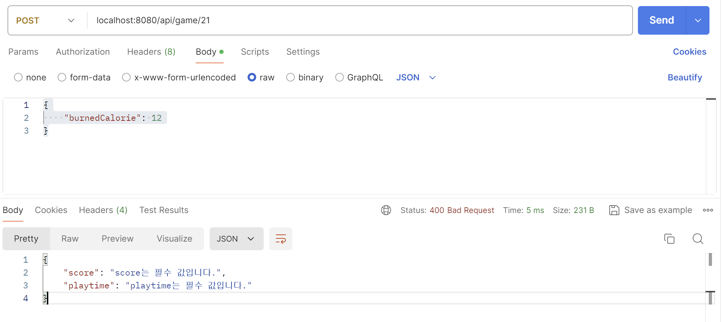Search within the response
This screenshot has height=322, width=722.
coord(697,238)
